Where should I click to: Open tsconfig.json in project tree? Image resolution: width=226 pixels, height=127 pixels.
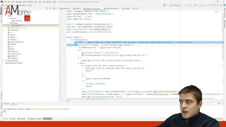[13, 58]
